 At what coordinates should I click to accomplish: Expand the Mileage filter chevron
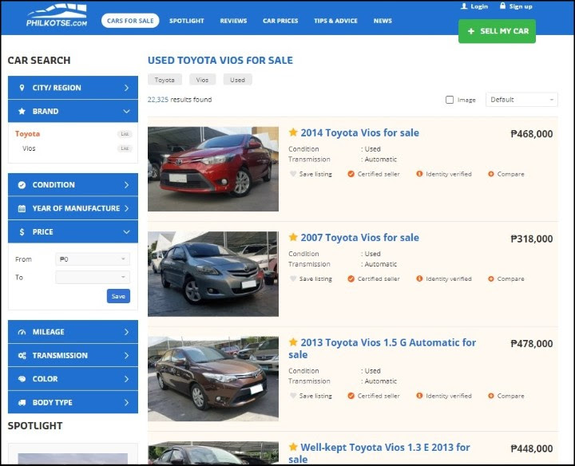point(126,332)
